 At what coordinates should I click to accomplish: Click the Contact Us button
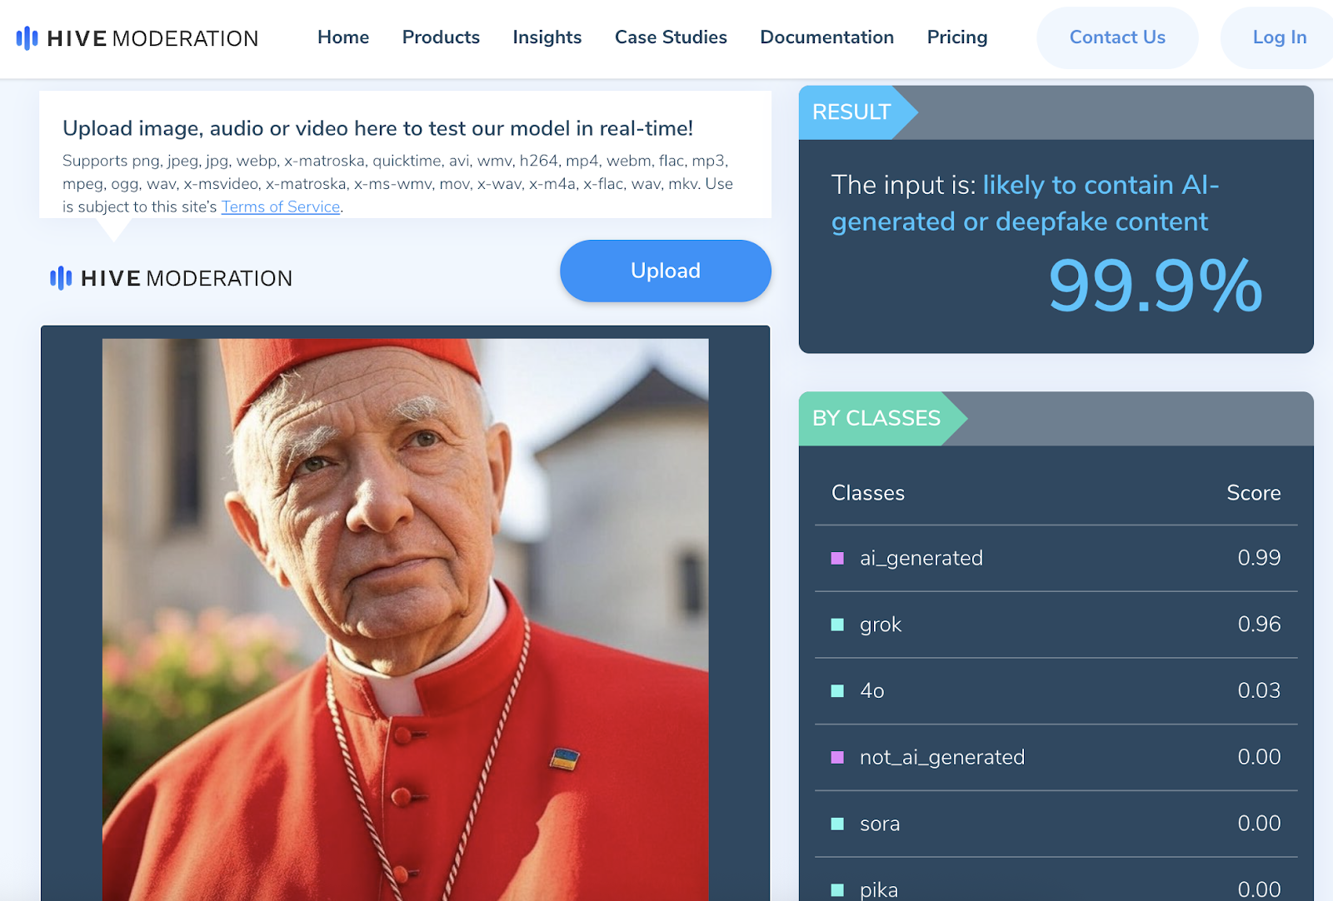pyautogui.click(x=1117, y=37)
